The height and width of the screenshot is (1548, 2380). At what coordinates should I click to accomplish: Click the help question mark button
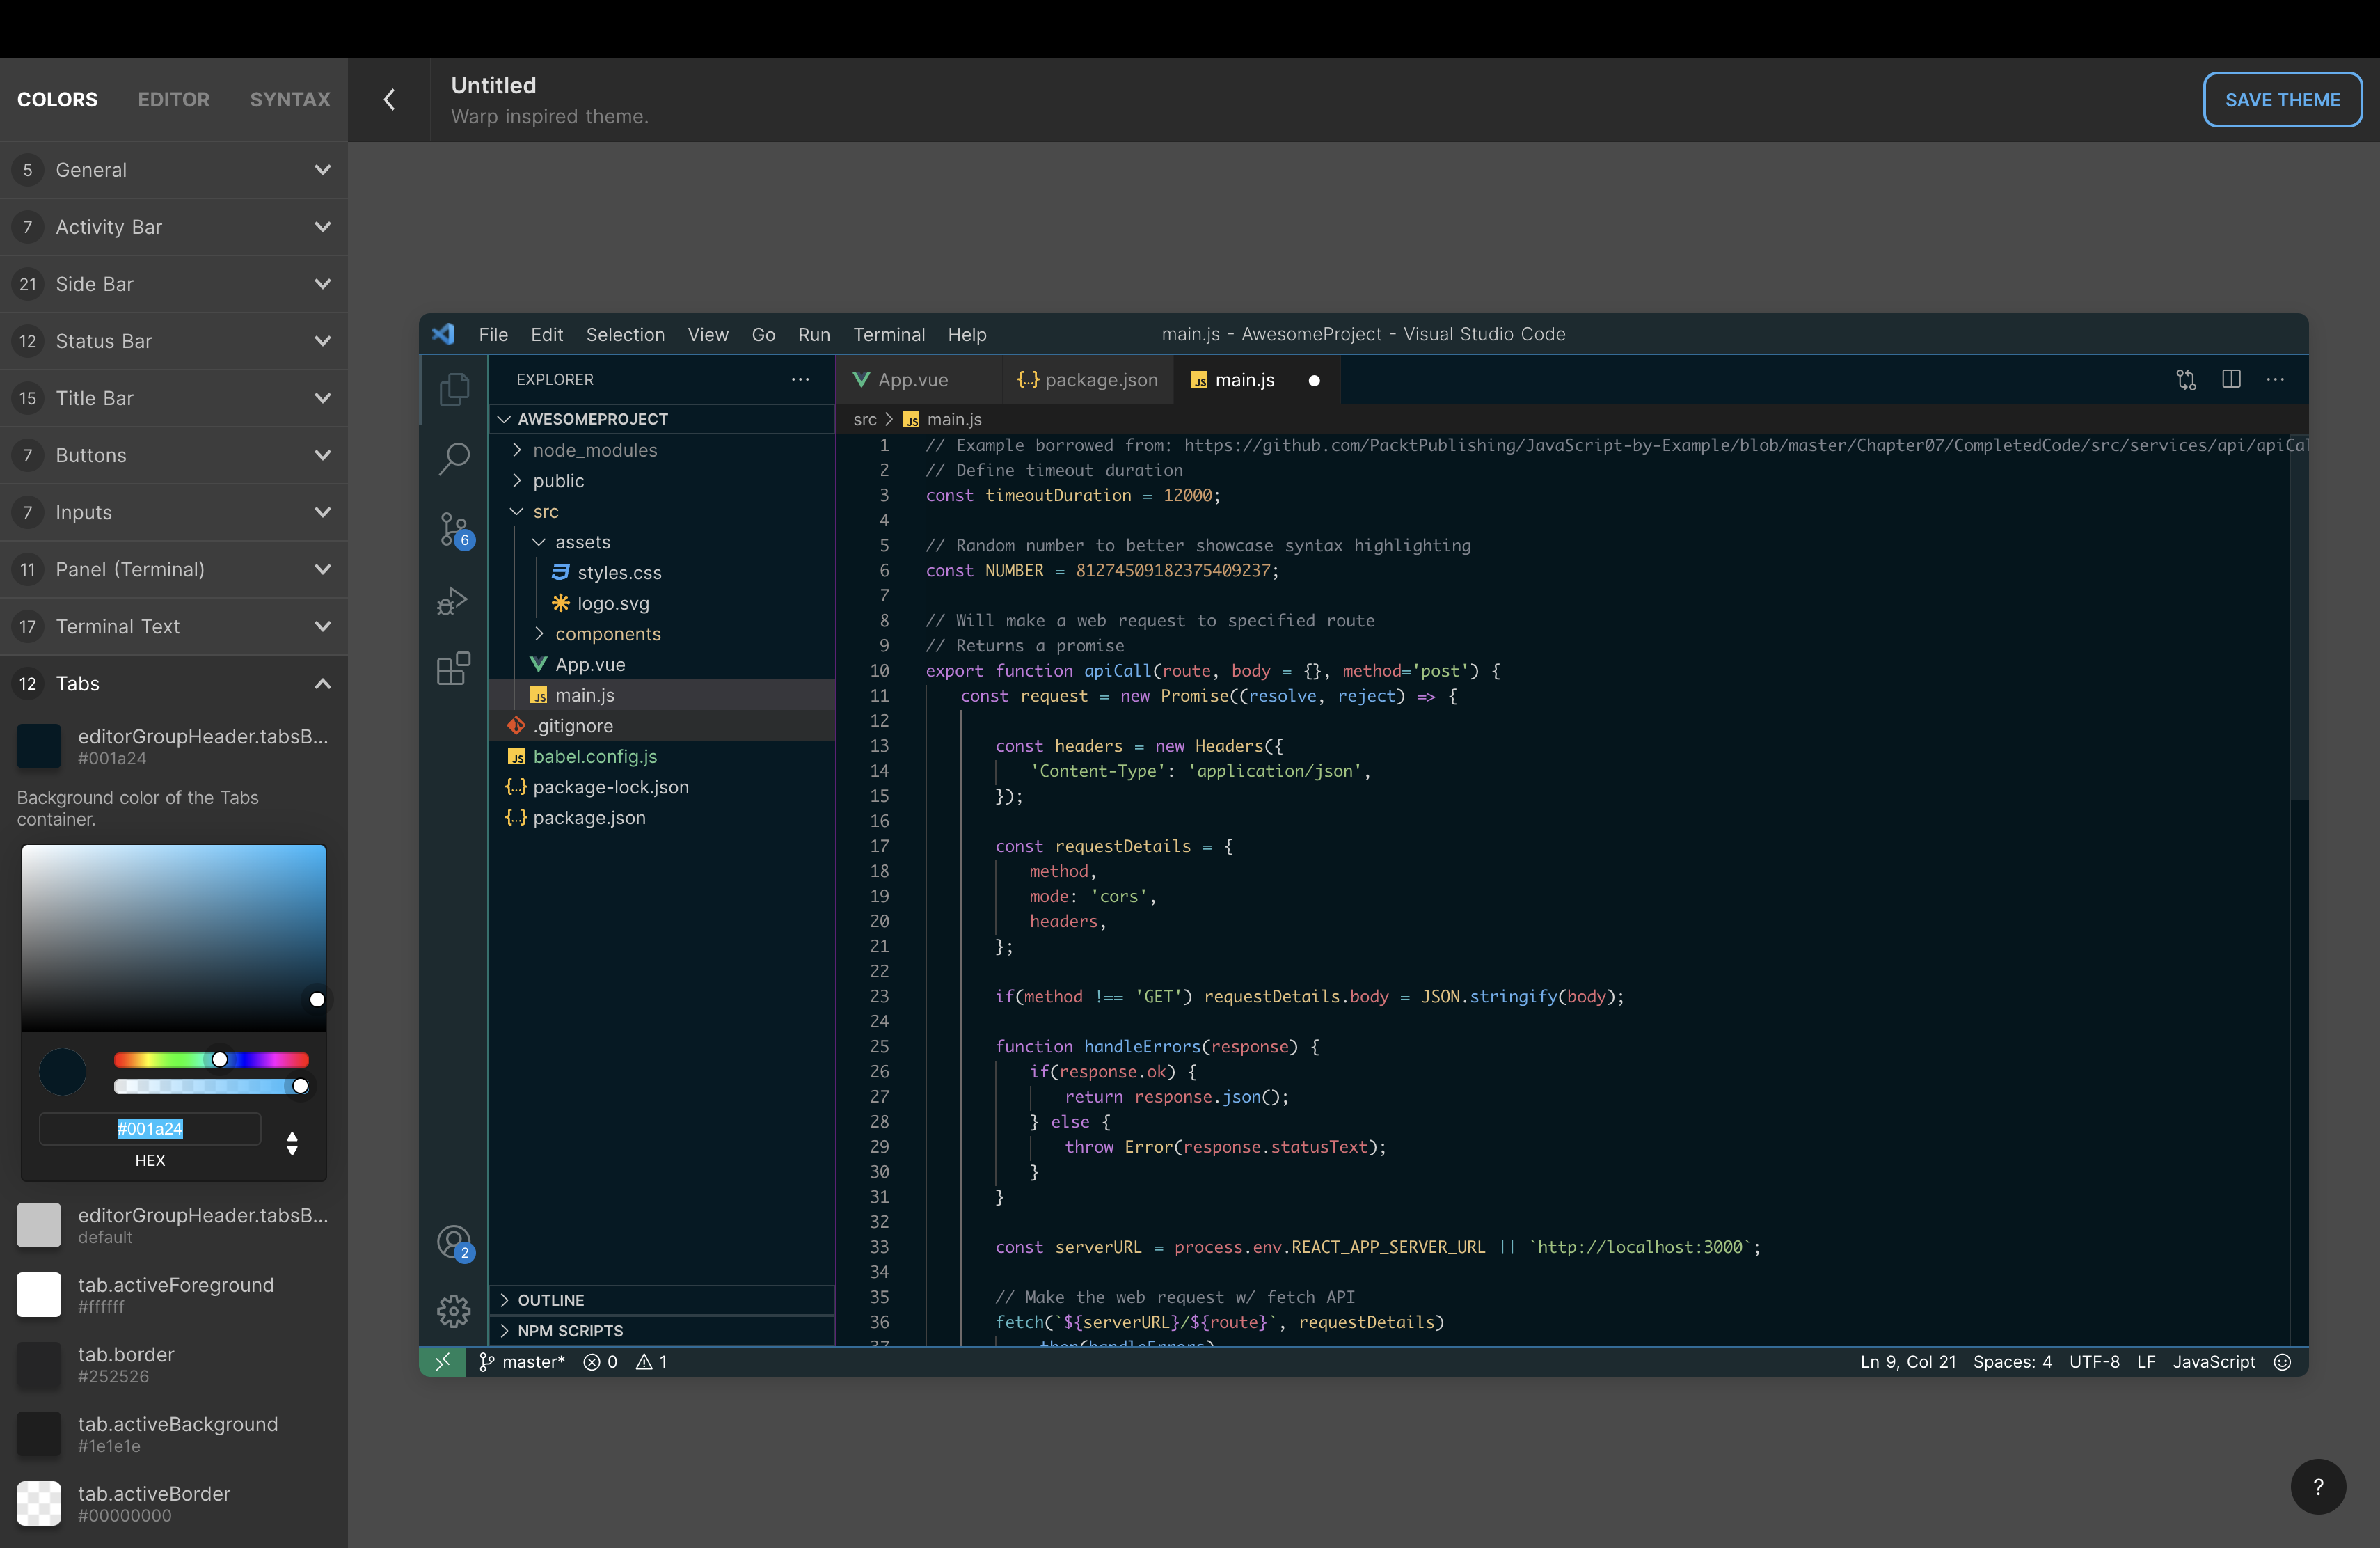[x=2317, y=1486]
